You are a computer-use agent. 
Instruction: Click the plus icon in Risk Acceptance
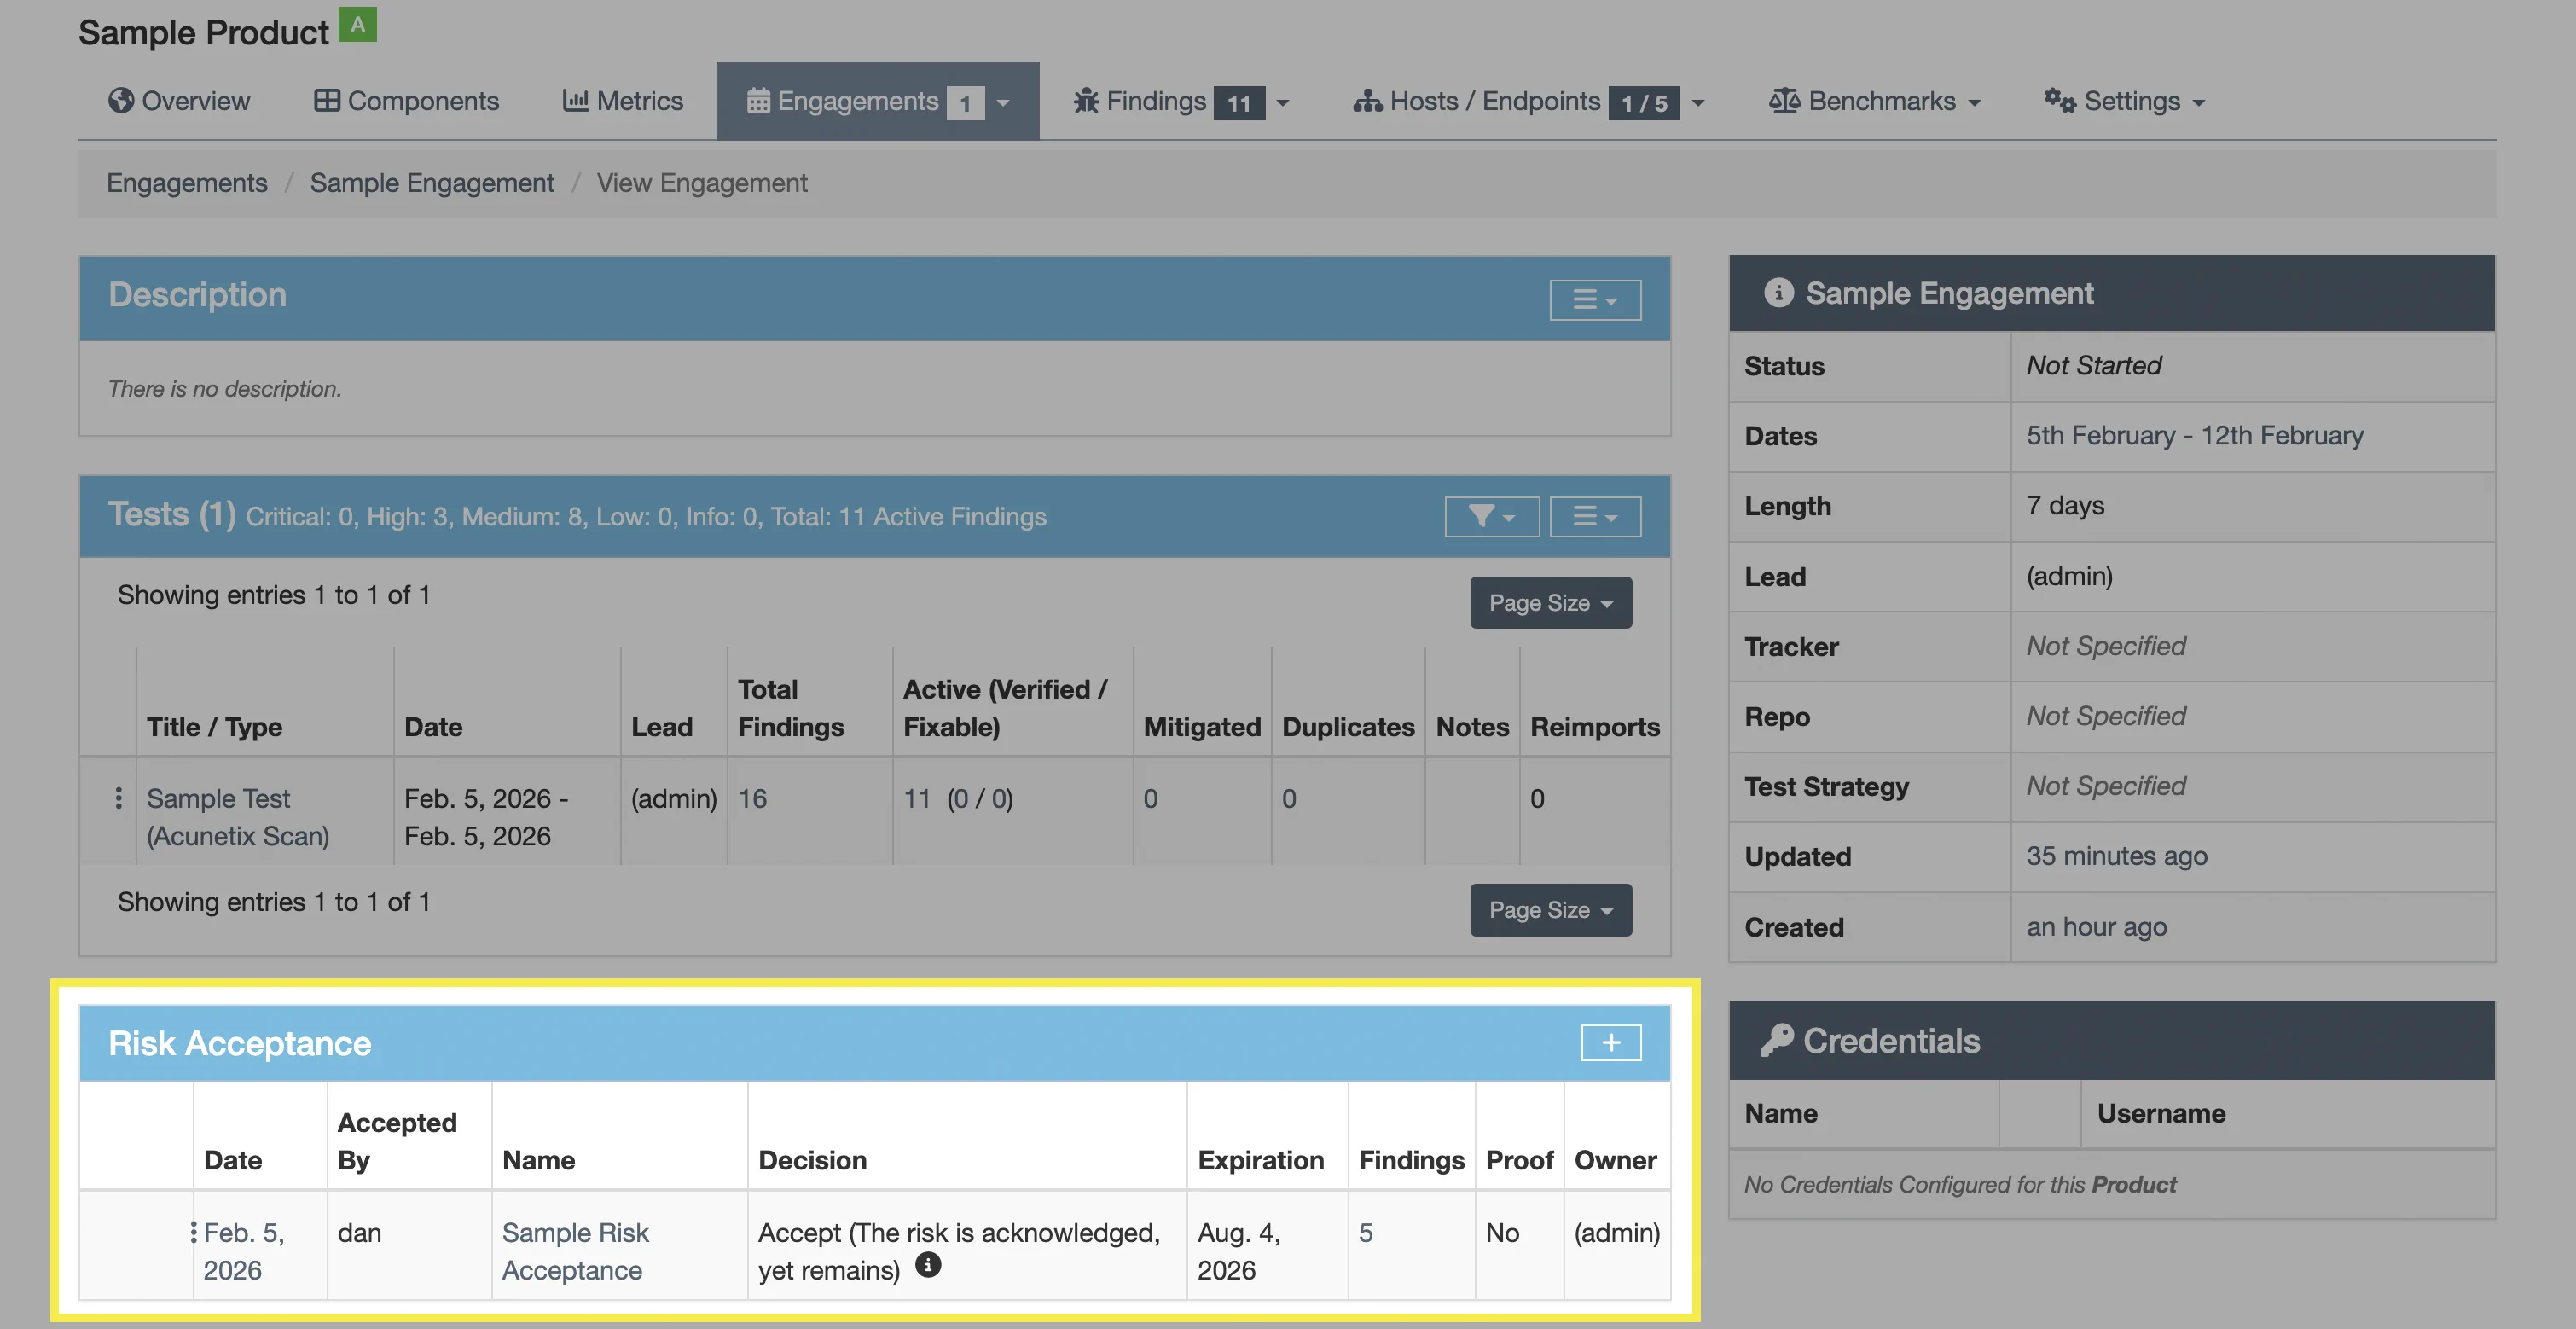(1610, 1043)
